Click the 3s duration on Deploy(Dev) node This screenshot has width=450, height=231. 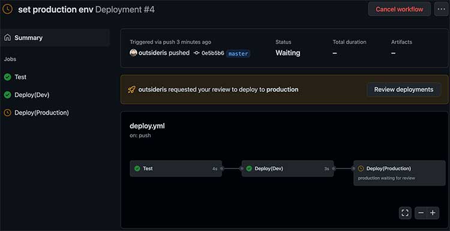pos(326,169)
